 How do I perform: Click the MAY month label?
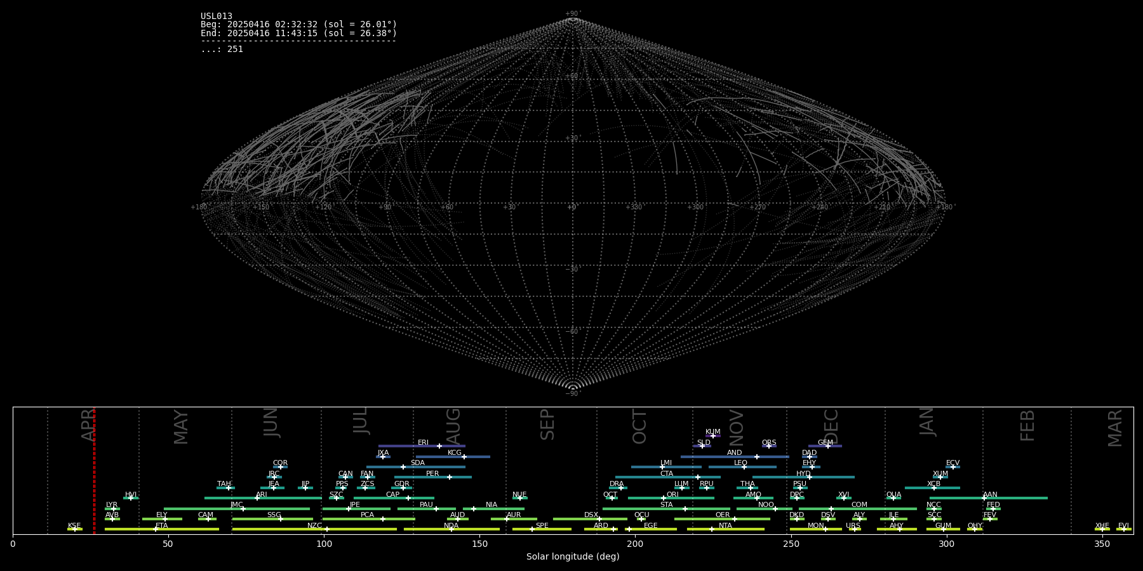click(181, 427)
